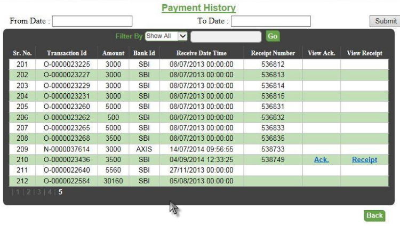Select transaction O-0000023265
The width and height of the screenshot is (400, 234).
[67, 128]
